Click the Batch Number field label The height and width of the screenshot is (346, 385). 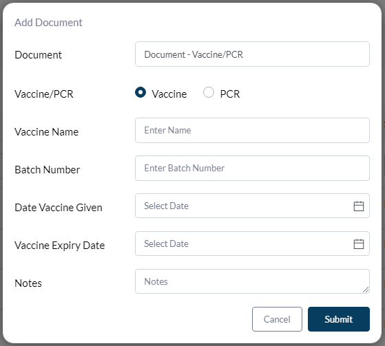click(47, 170)
